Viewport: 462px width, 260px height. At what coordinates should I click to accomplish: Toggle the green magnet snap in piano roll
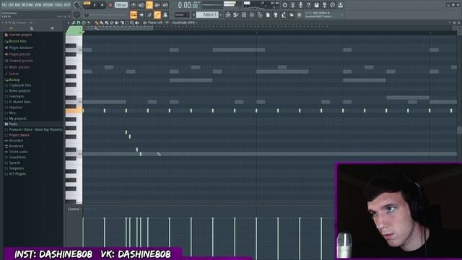[x=79, y=22]
